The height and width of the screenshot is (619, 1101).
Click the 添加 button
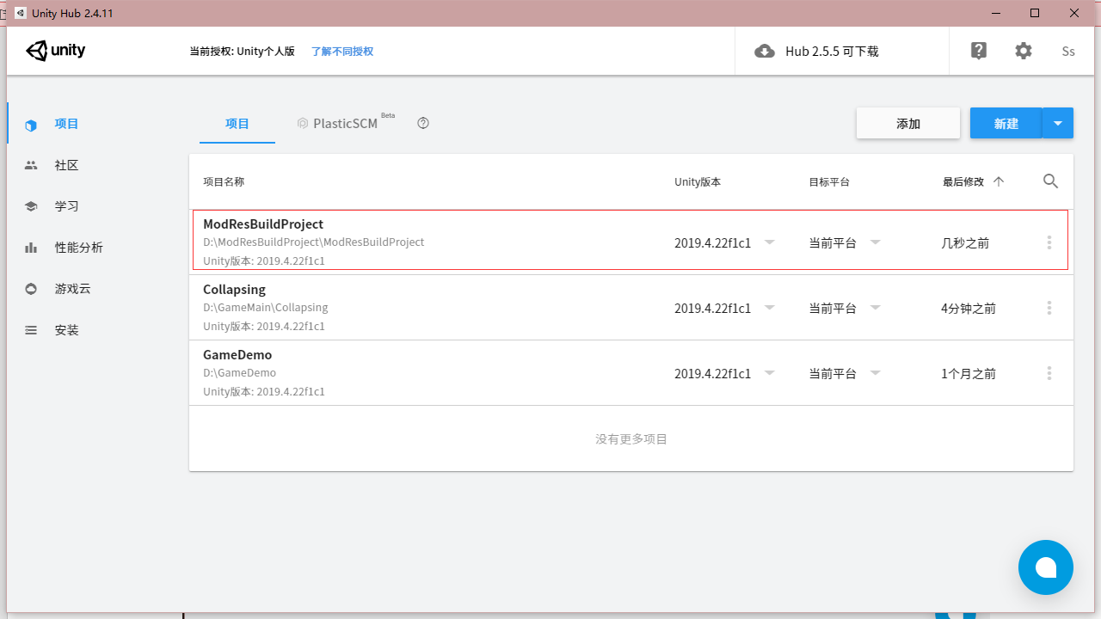coord(907,123)
